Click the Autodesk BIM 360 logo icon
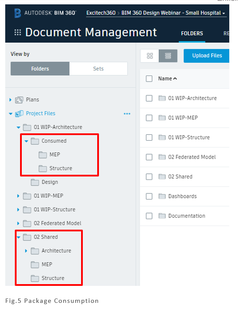This screenshot has height=312, width=238. point(17,13)
